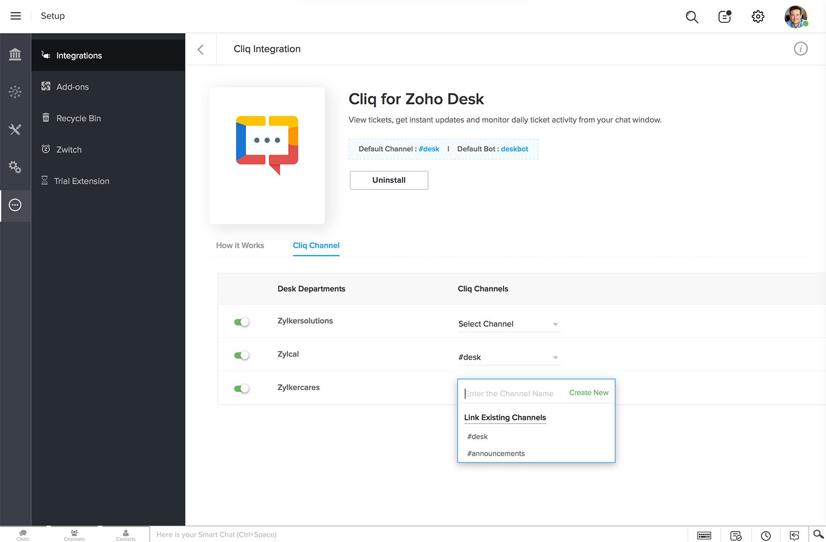Click the Trial Extension hourglass icon

[x=44, y=181]
